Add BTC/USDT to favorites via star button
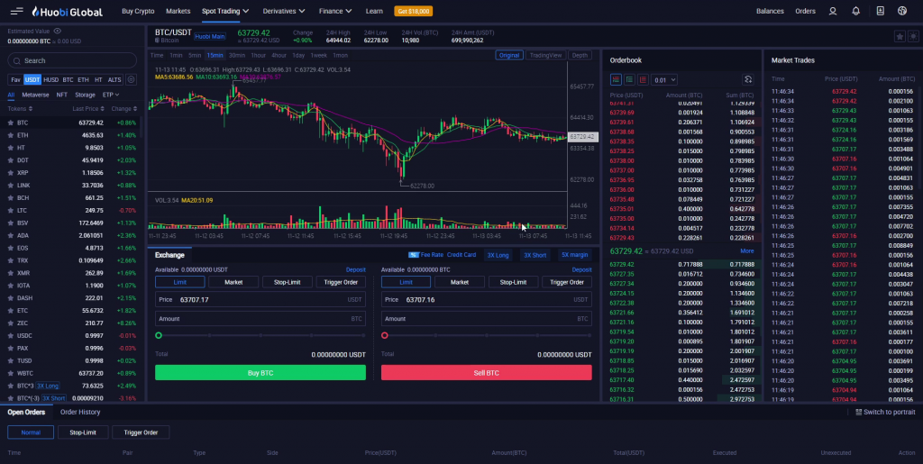 point(900,36)
